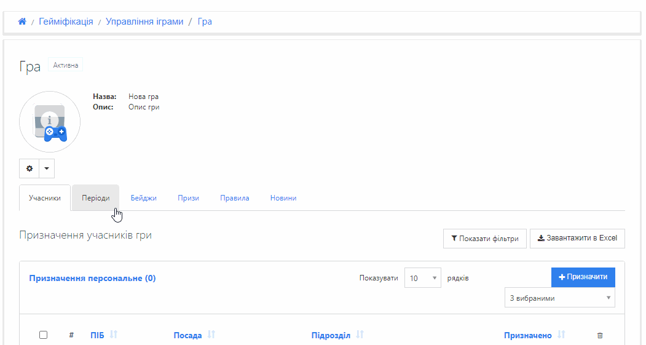Tick the select-all checkbox in table header

coord(43,335)
